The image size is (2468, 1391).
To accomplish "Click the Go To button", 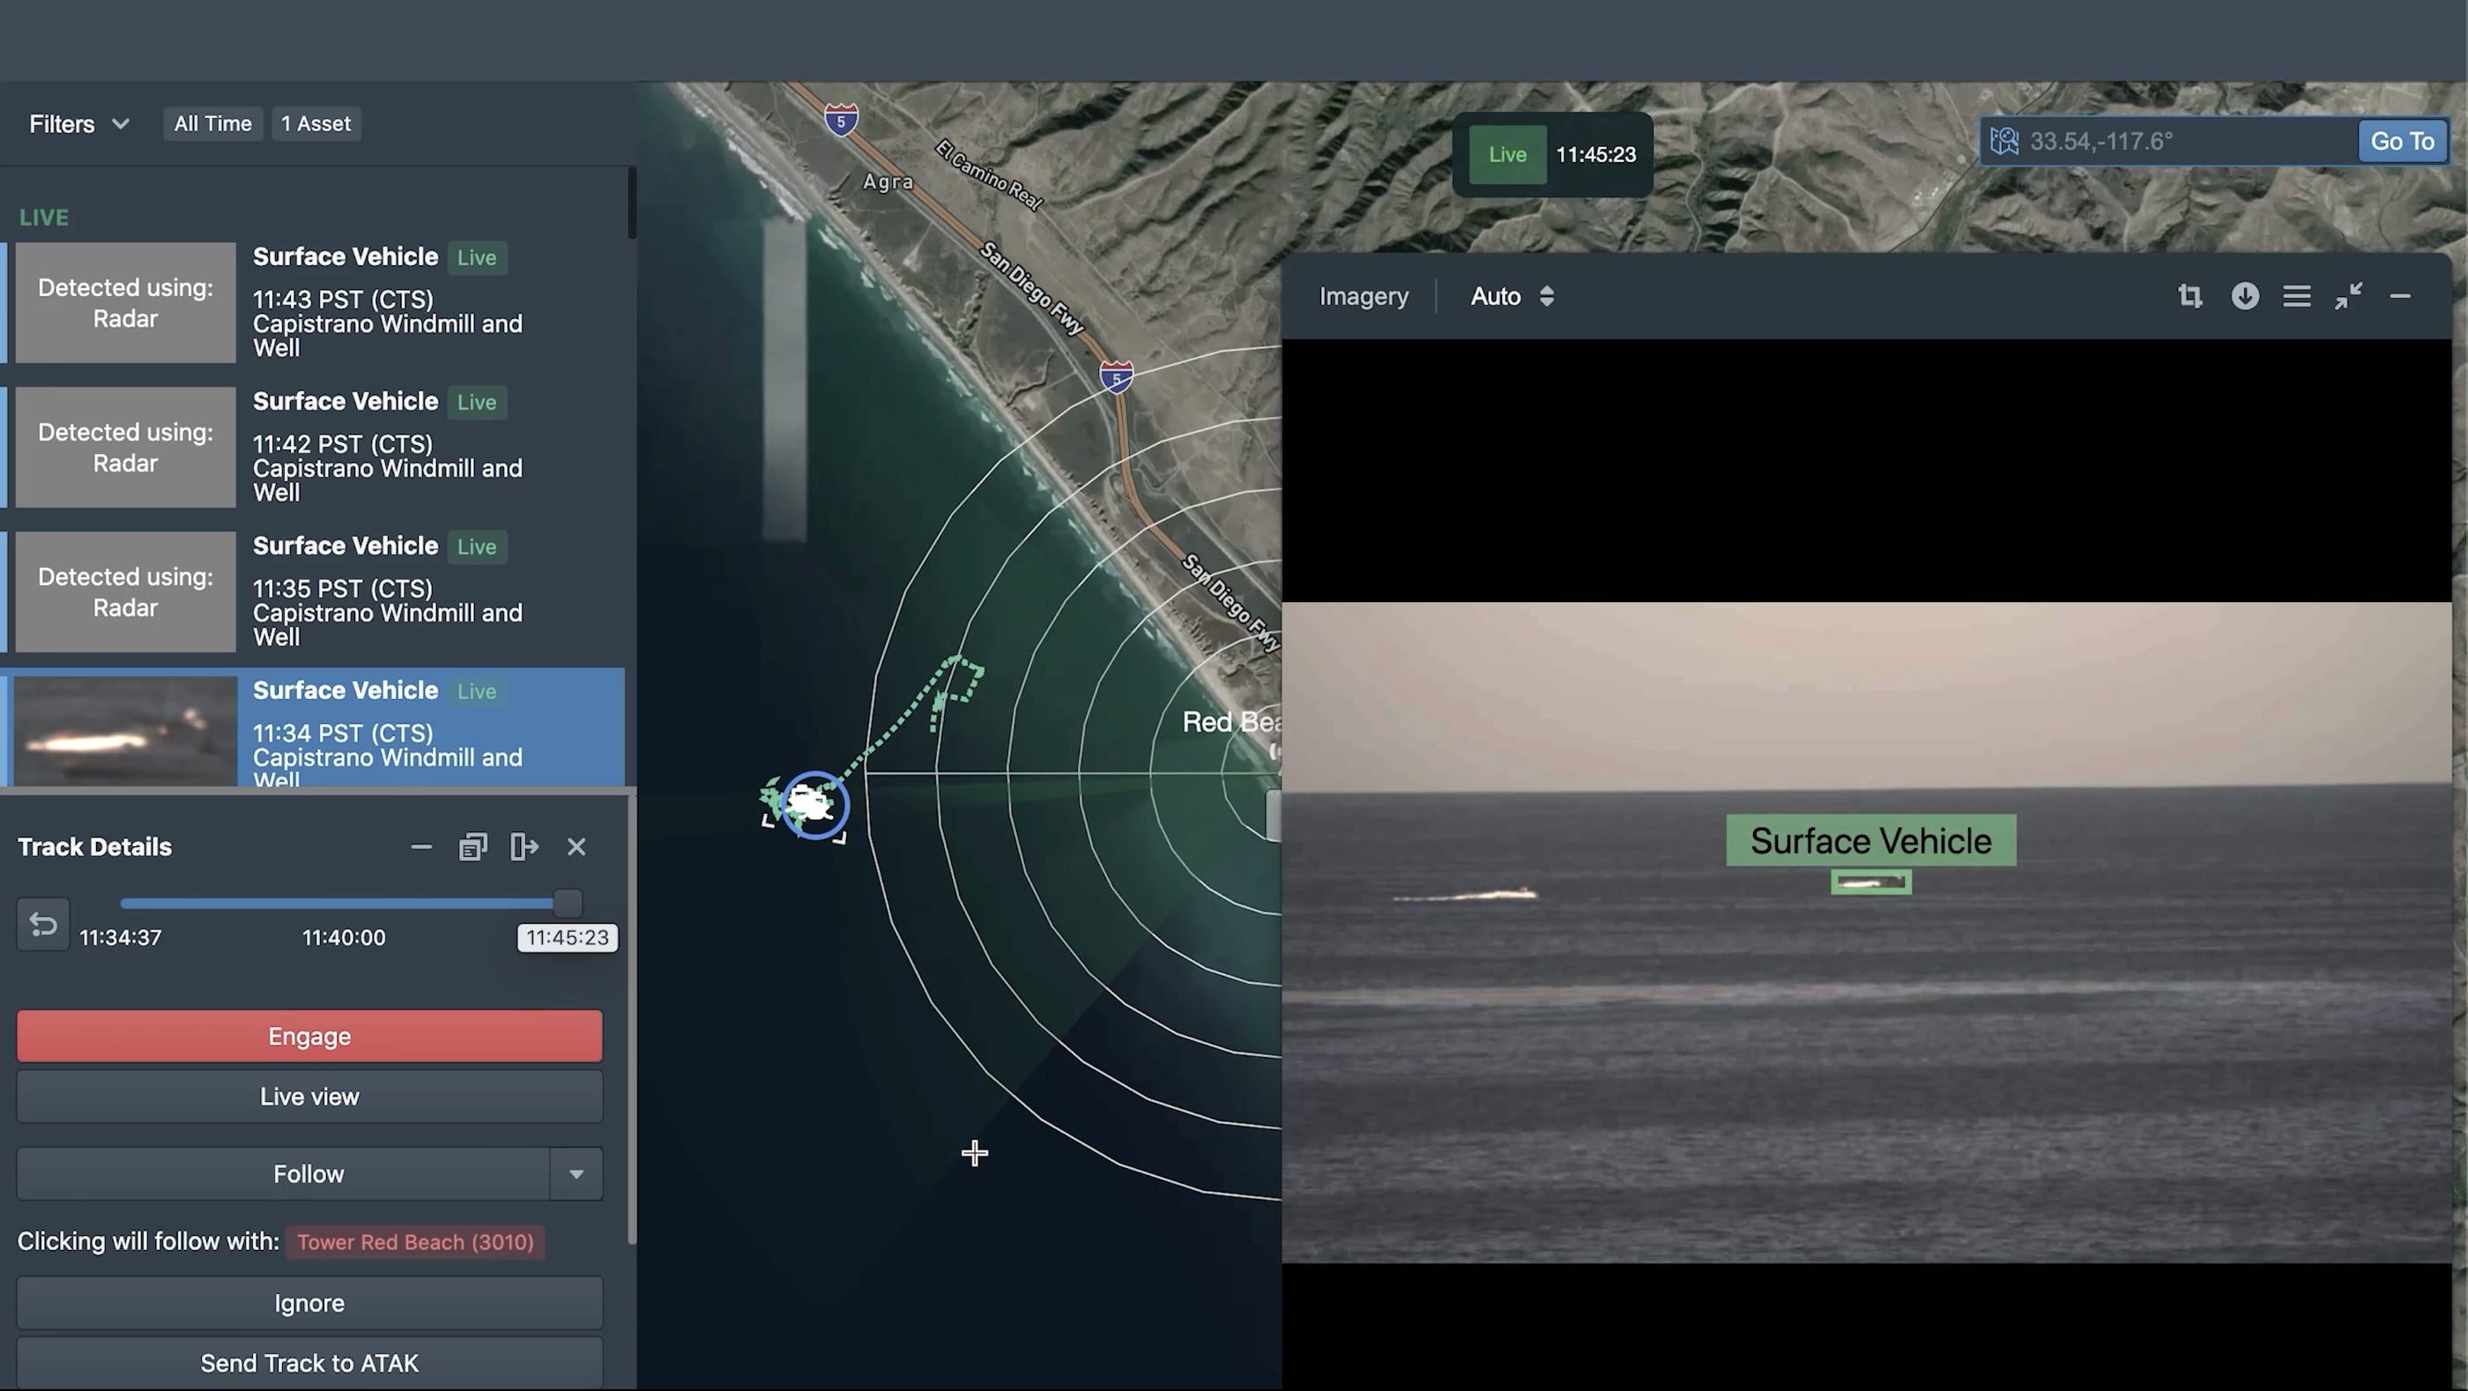I will pyautogui.click(x=2402, y=141).
